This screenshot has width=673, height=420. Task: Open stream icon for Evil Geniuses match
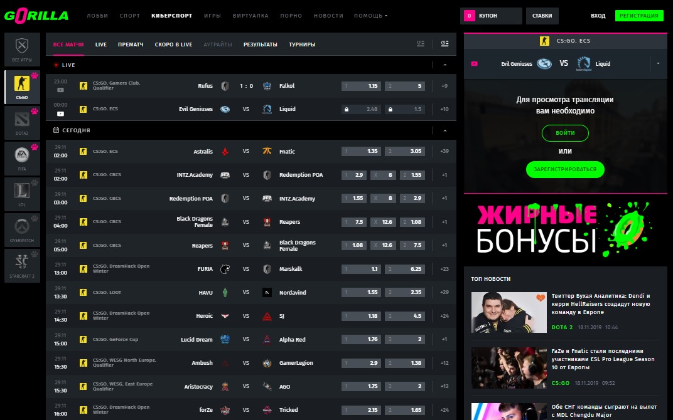coord(60,114)
